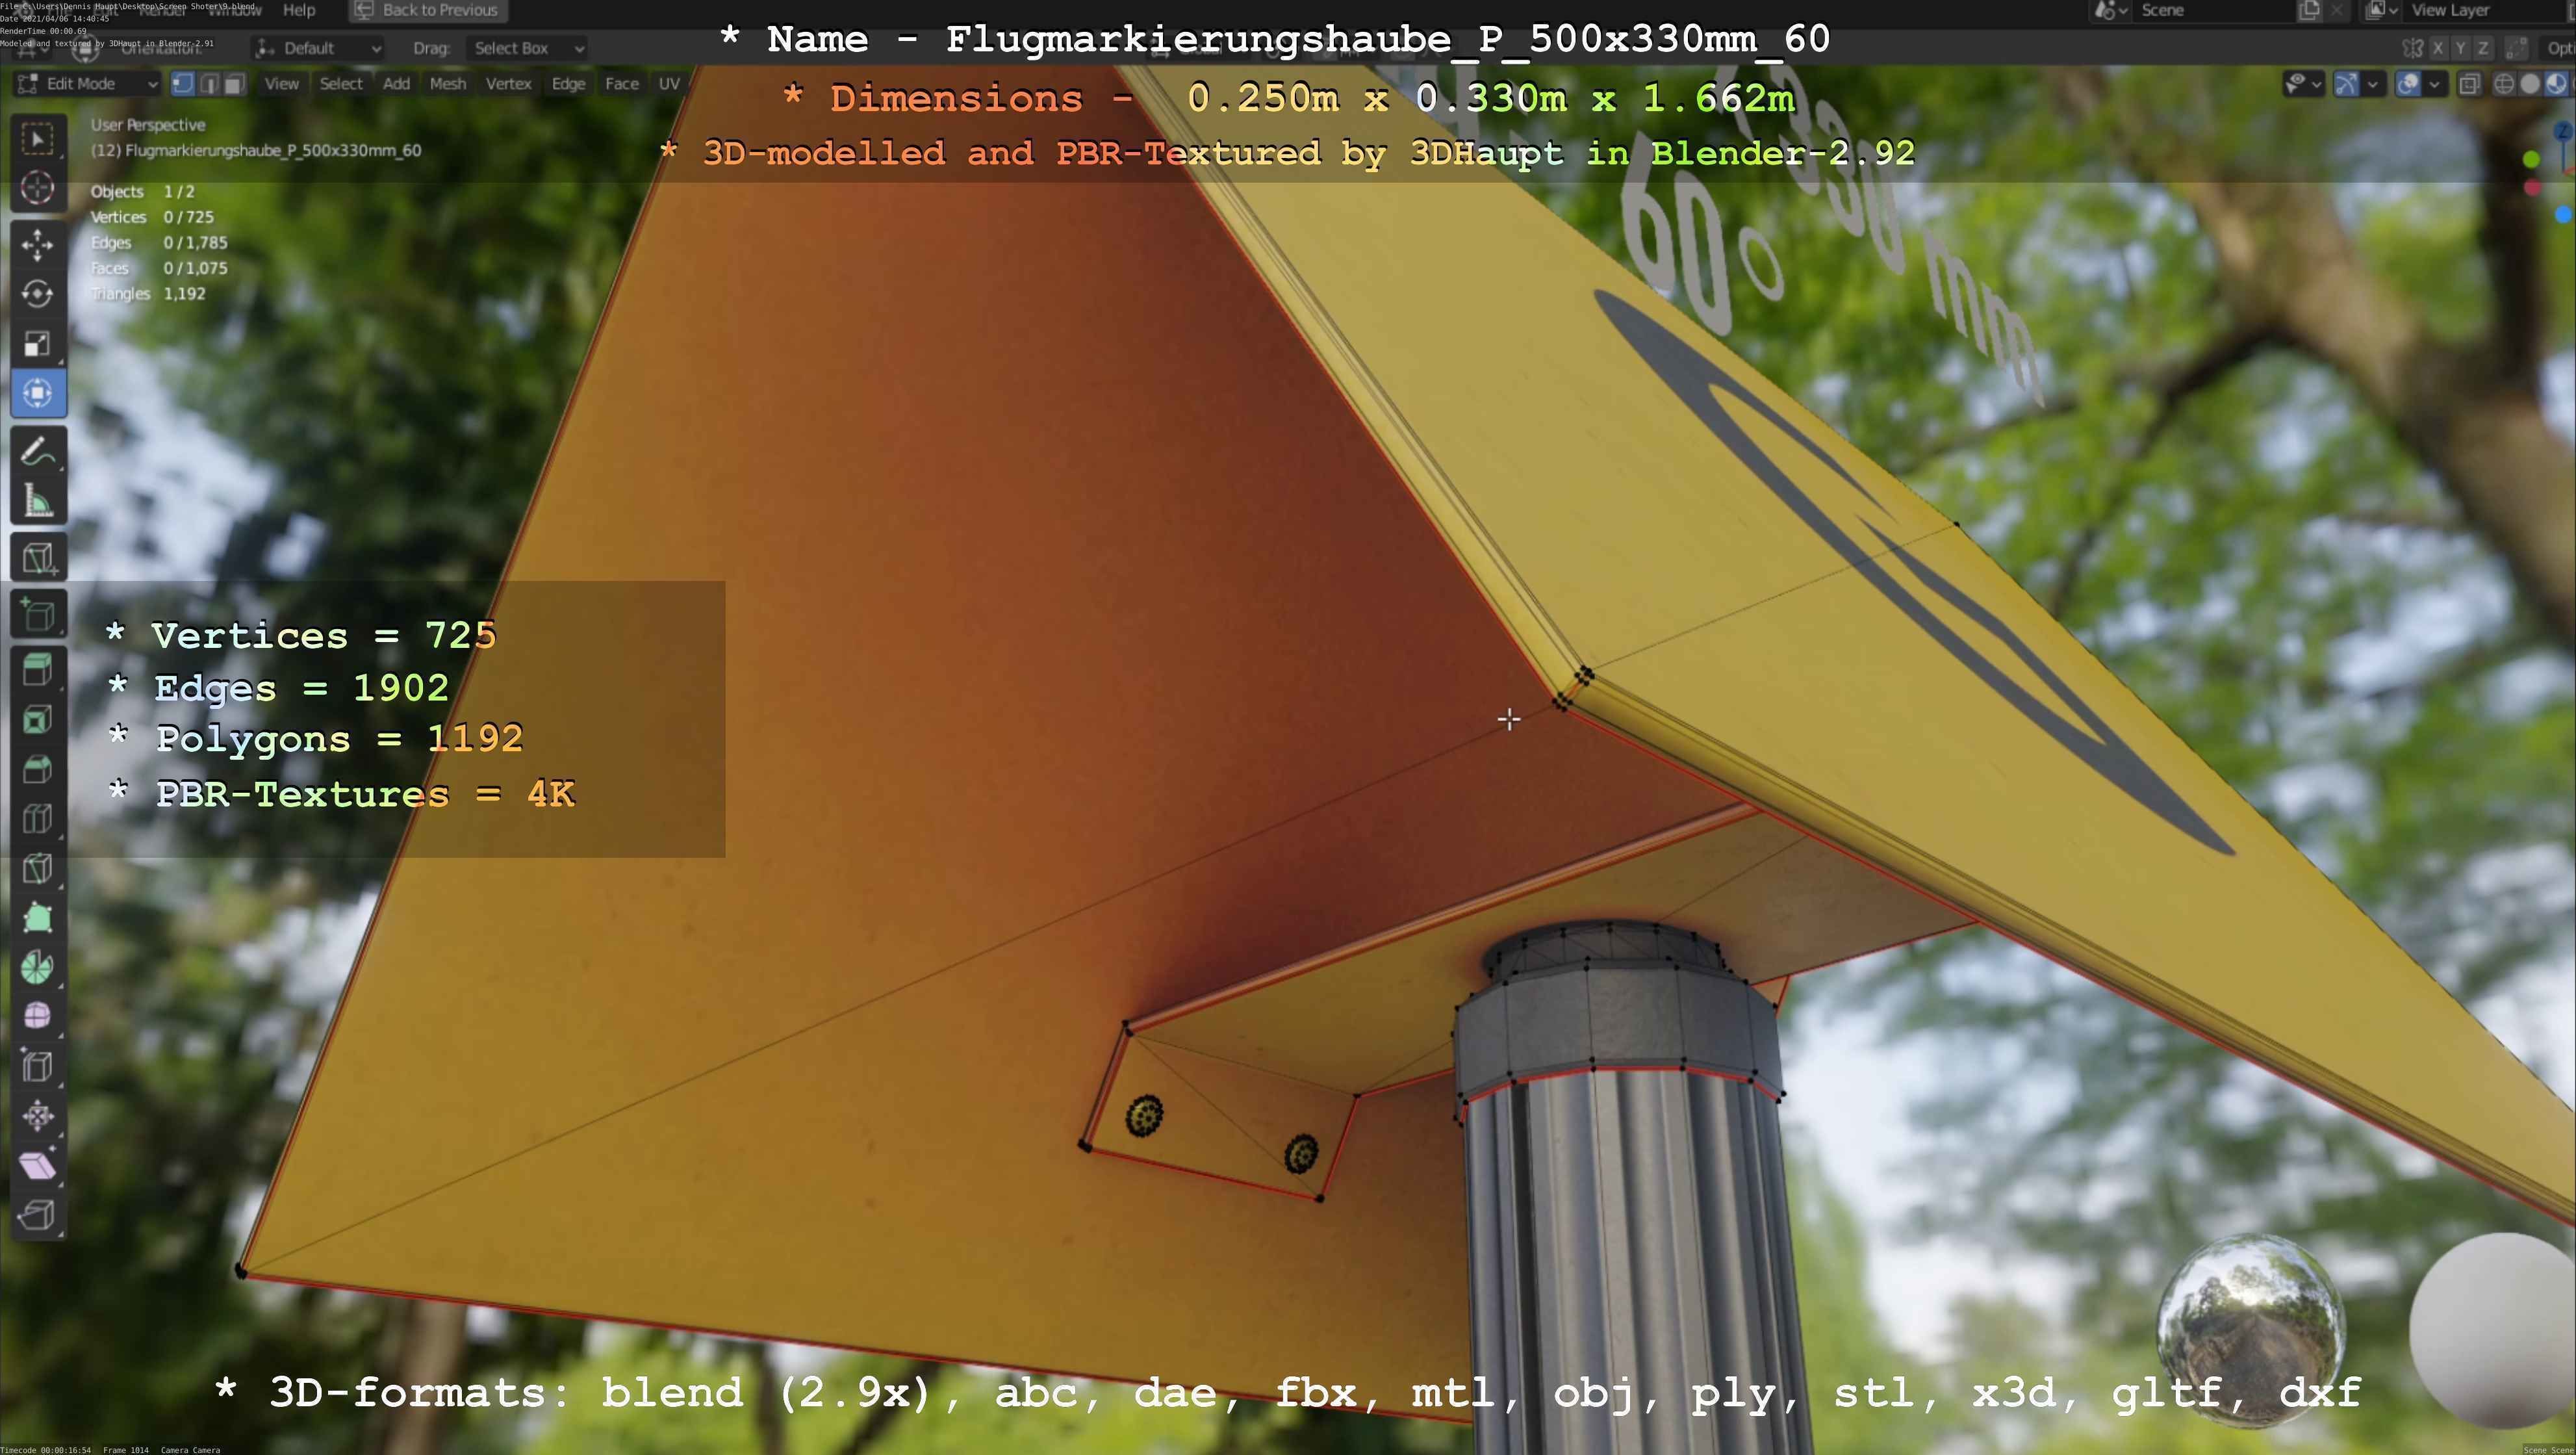2576x1455 pixels.
Task: Open the Select Box drag dropdown
Action: point(527,48)
